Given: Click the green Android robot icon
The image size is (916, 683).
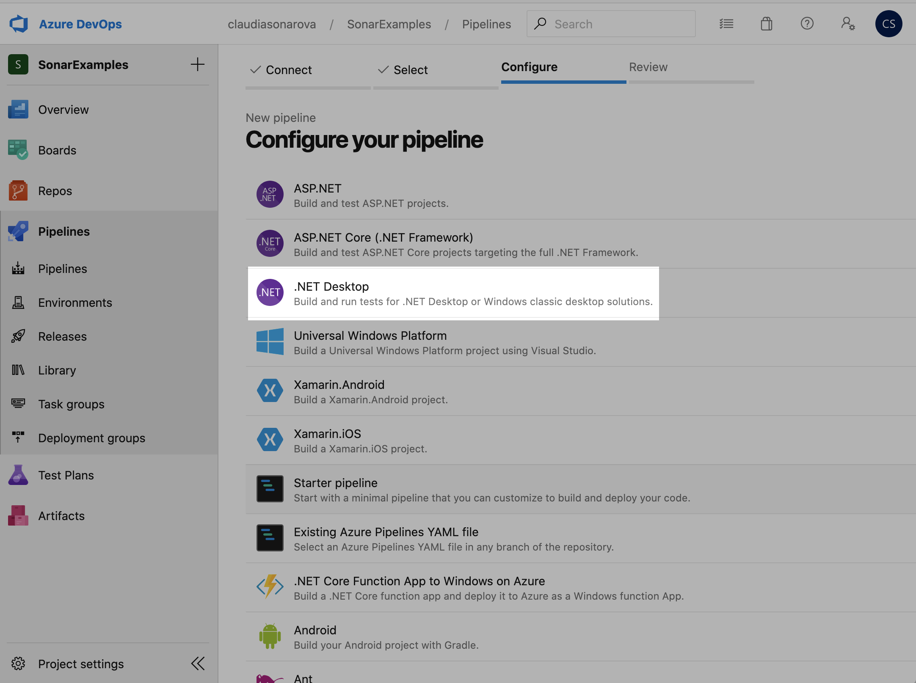Looking at the screenshot, I should tap(270, 636).
